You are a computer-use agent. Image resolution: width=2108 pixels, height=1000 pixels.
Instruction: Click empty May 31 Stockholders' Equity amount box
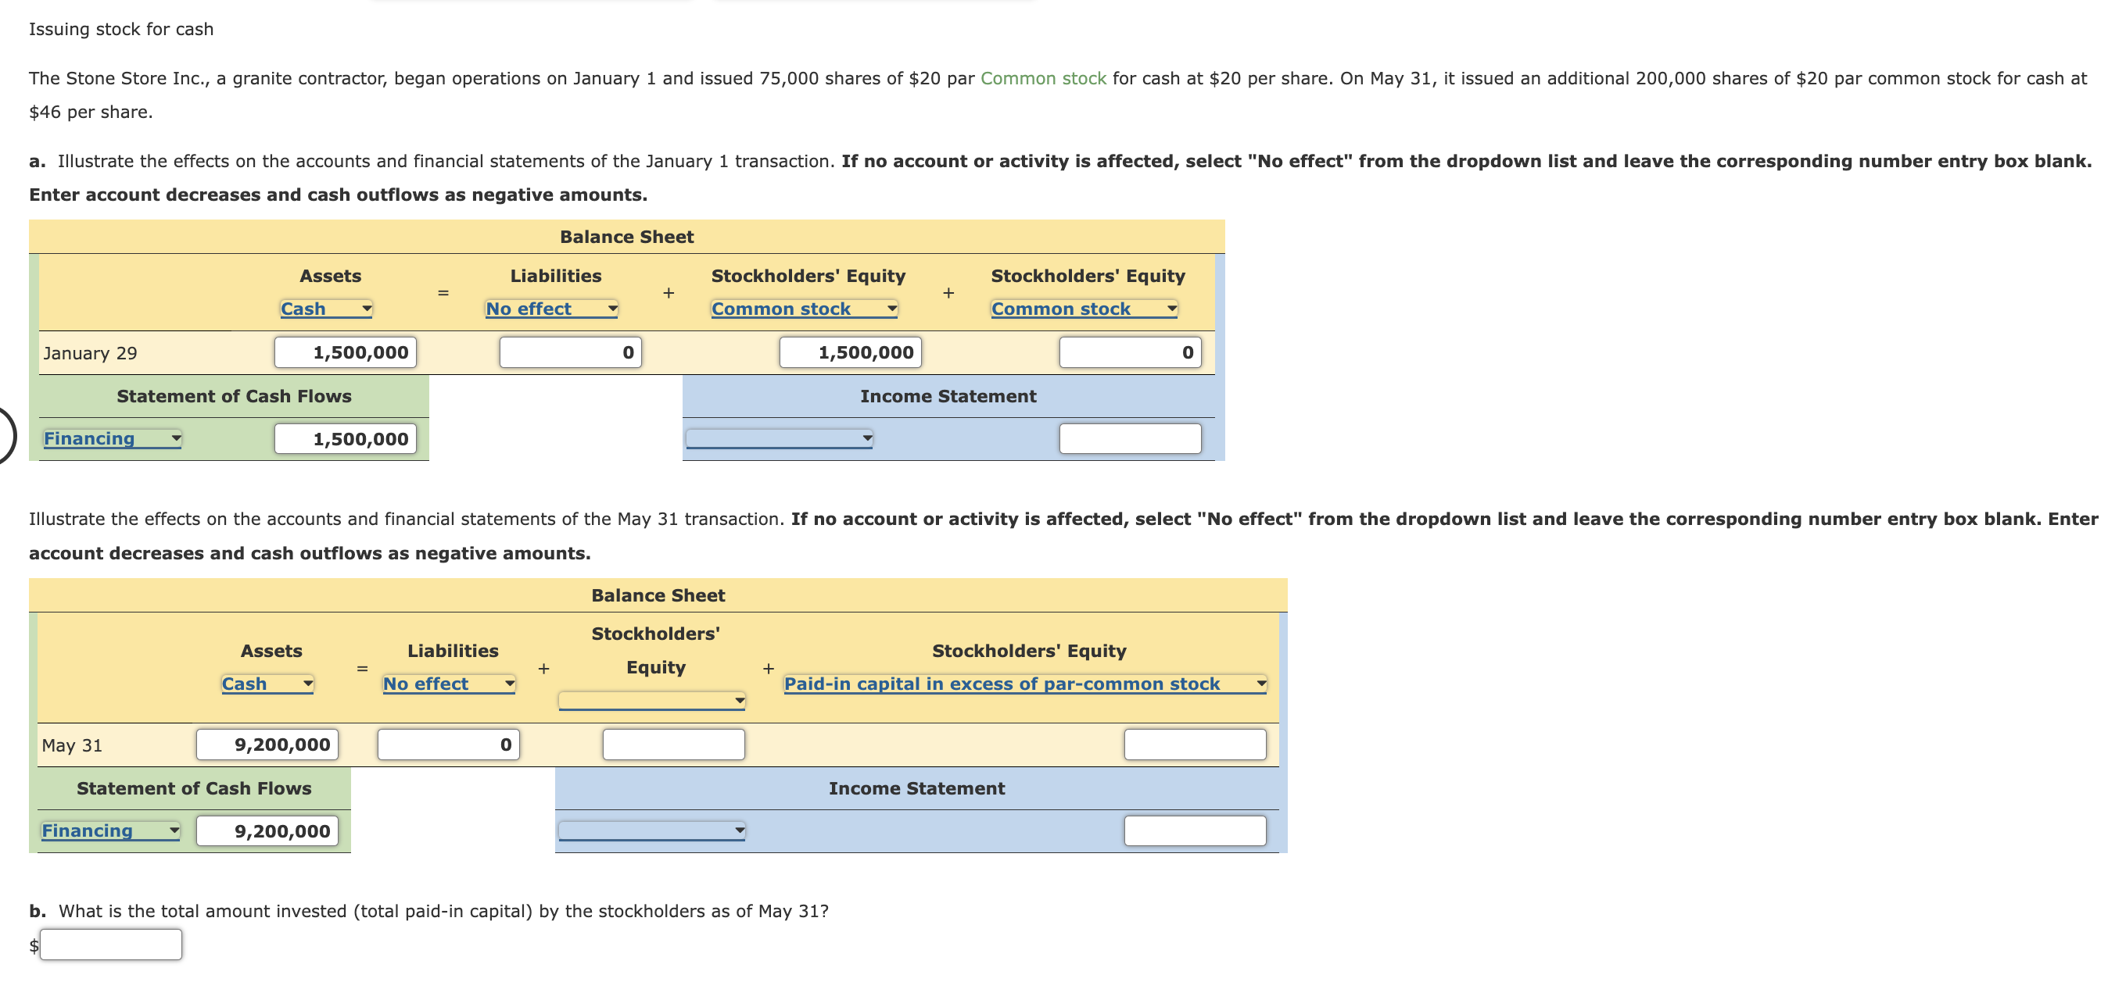tap(672, 745)
